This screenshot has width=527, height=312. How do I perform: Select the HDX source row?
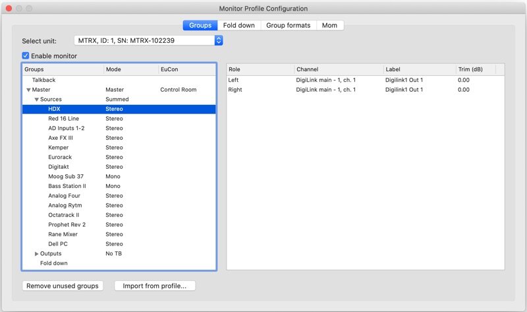119,109
